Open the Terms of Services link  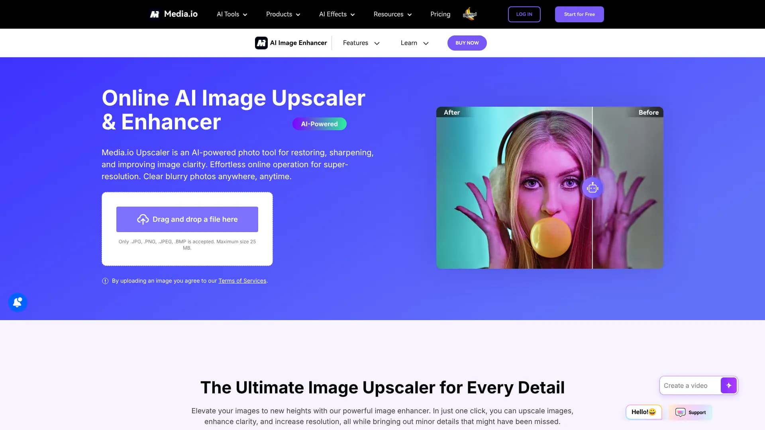coord(242,281)
